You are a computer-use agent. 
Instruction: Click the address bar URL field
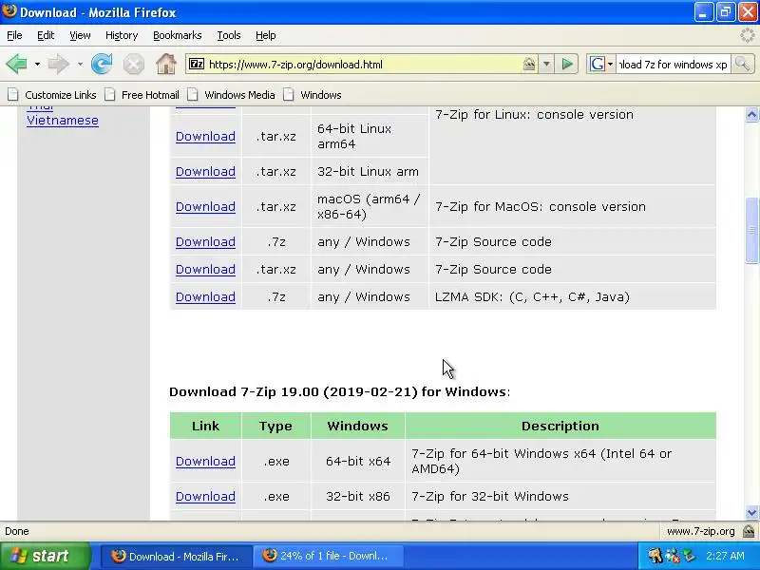pyautogui.click(x=364, y=64)
